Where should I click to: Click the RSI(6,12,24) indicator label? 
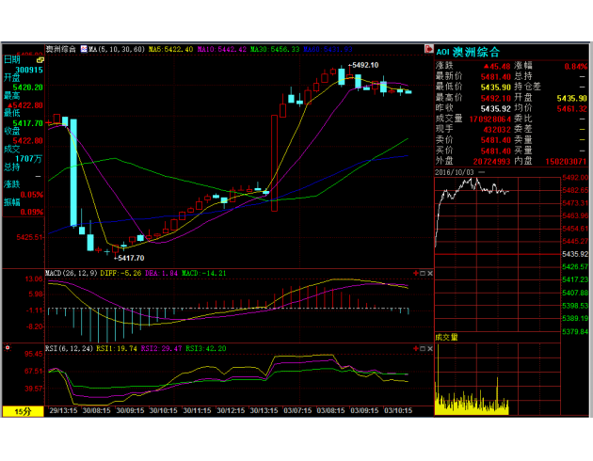(x=70, y=348)
